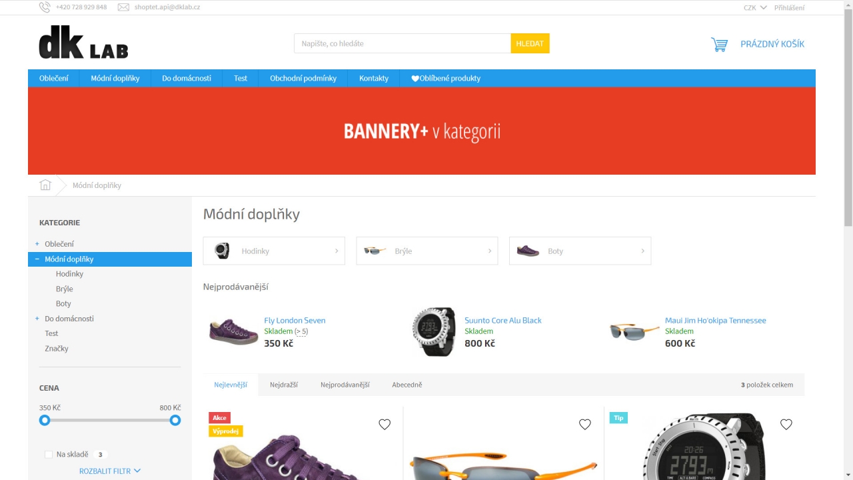This screenshot has width=853, height=480.
Task: Open the Hodinky subcategory tile
Action: [x=274, y=251]
